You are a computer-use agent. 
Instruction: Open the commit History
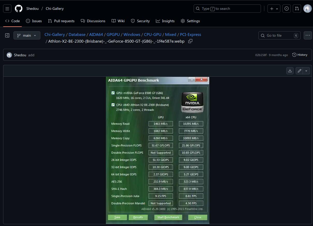(x=300, y=55)
